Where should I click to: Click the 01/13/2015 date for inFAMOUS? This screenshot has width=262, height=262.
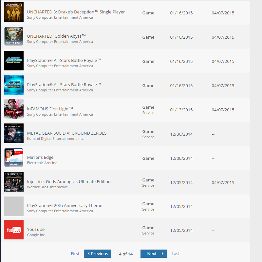[181, 110]
